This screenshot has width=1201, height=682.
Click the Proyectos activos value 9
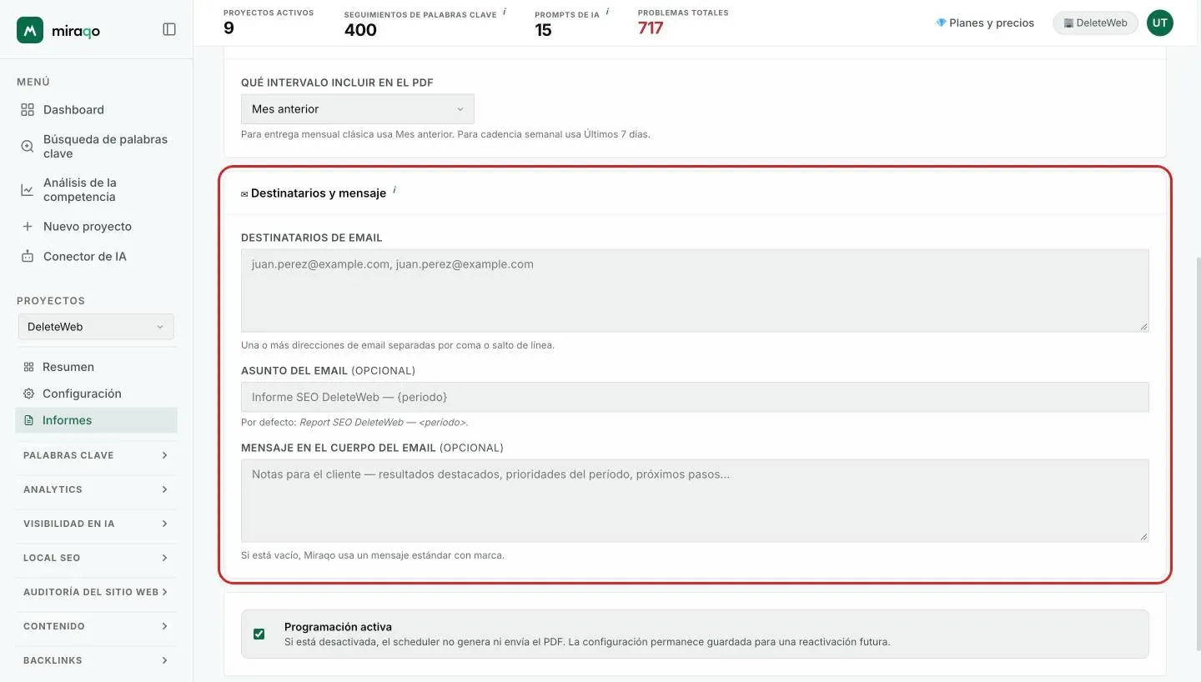[x=229, y=28]
